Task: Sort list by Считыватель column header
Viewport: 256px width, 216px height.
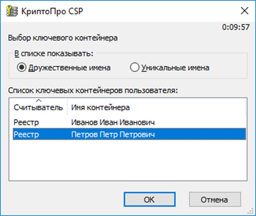Action: pyautogui.click(x=38, y=108)
